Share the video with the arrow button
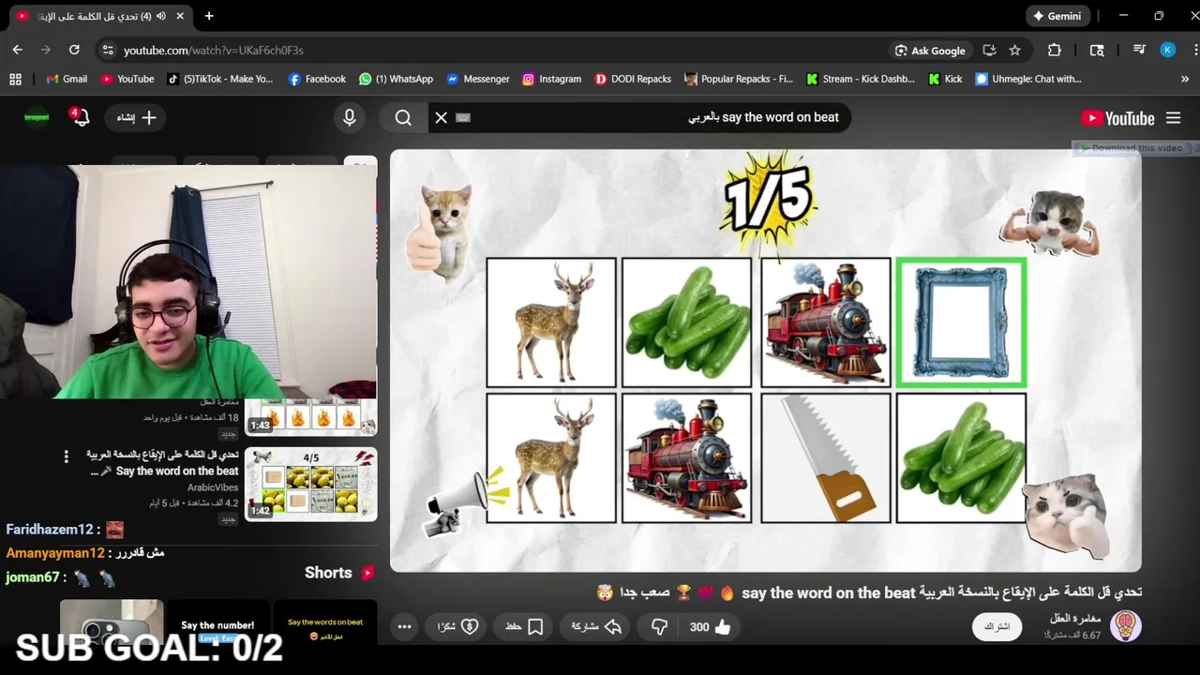The height and width of the screenshot is (675, 1200). 597,627
